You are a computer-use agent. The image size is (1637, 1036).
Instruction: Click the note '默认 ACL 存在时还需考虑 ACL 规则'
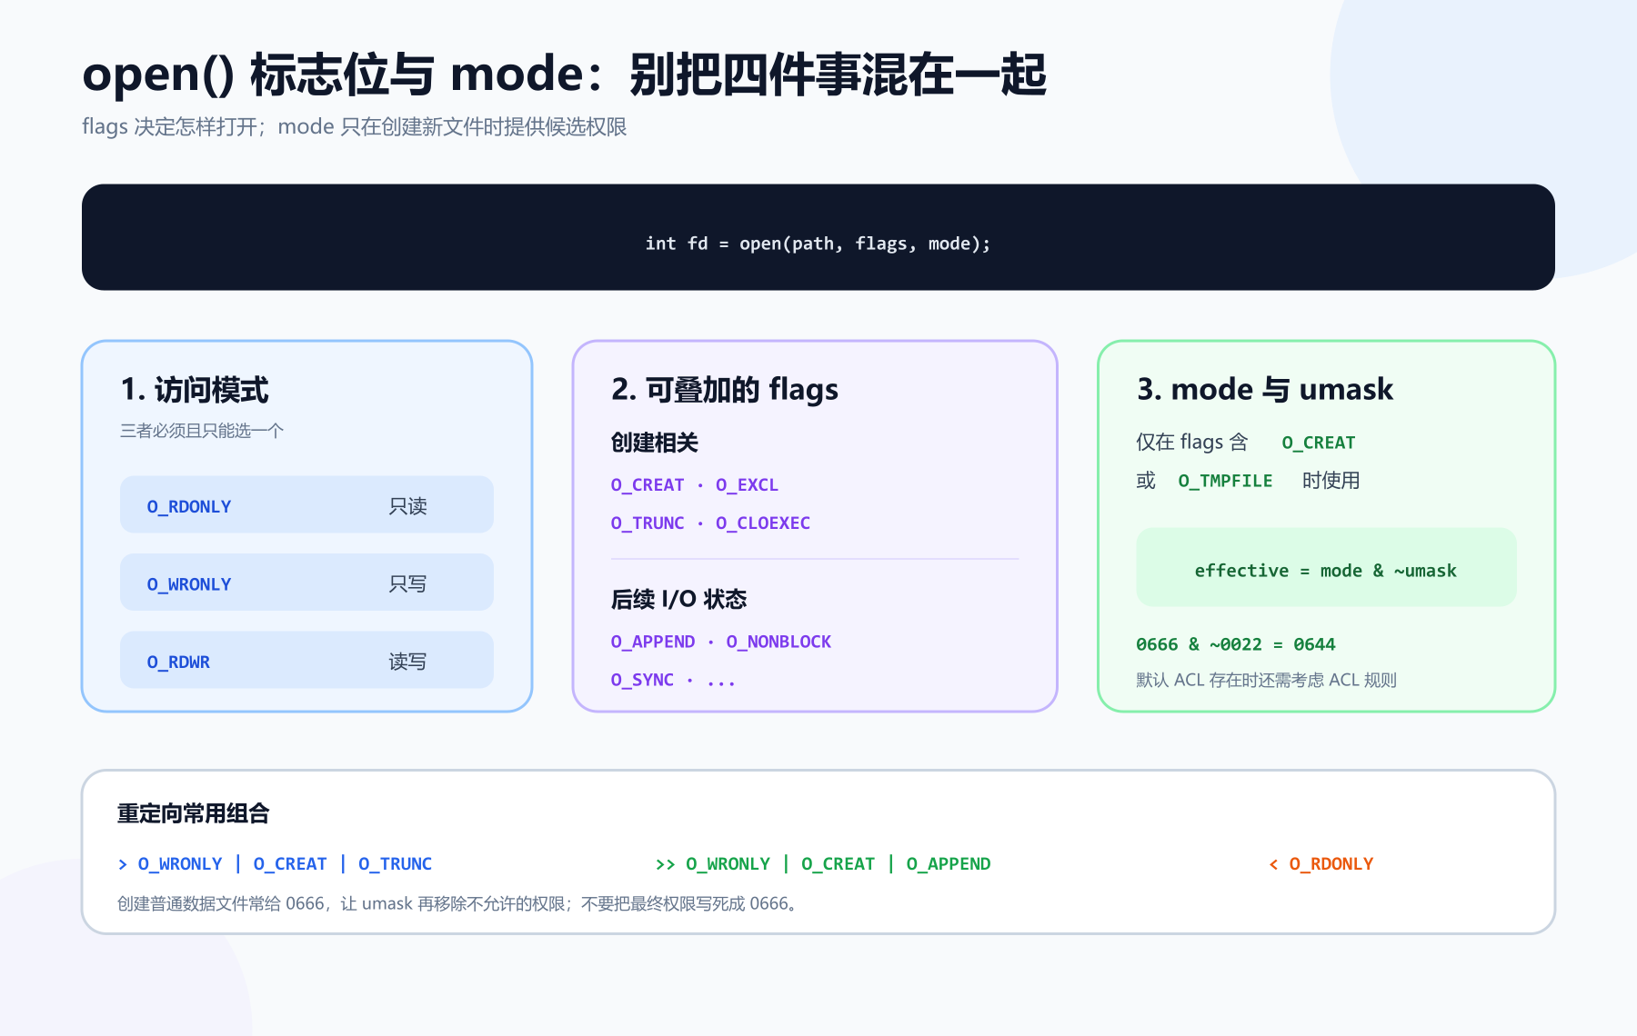(1267, 680)
